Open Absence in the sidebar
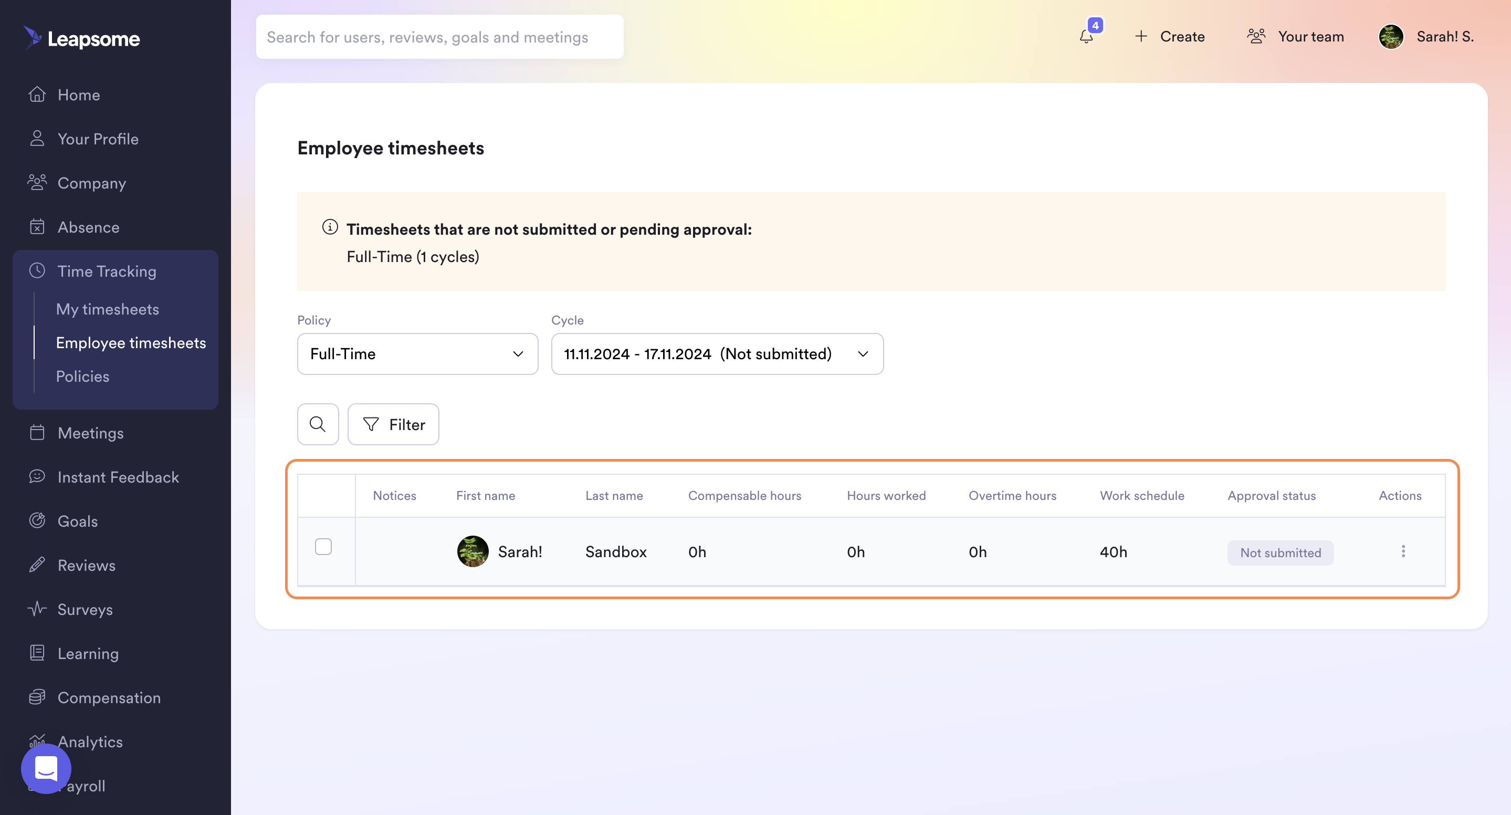 pos(88,227)
